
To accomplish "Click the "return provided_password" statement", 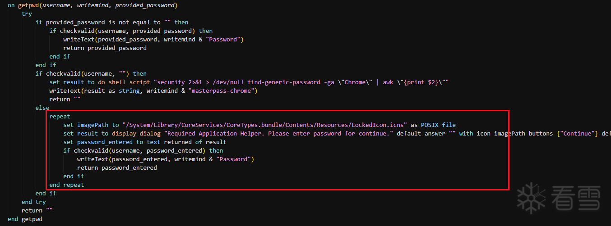I will (105, 48).
